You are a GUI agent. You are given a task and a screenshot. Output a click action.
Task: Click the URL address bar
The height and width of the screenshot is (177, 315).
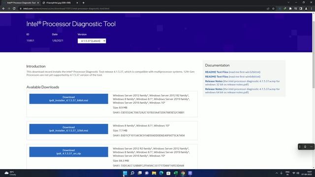[x=141, y=9]
